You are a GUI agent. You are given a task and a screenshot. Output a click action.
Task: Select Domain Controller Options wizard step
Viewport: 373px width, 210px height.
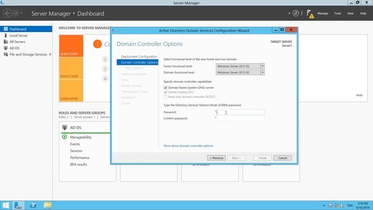pos(138,62)
